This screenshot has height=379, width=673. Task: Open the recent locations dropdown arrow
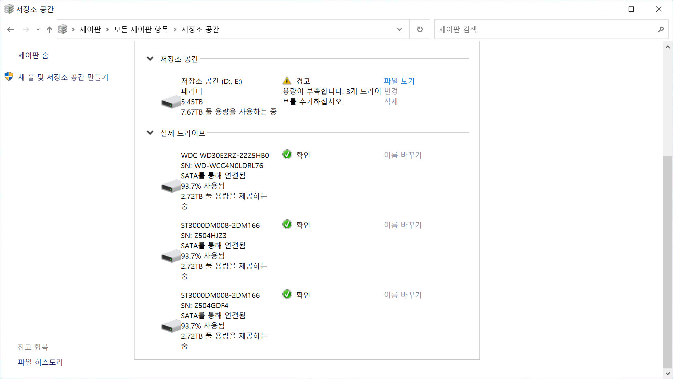(x=38, y=30)
